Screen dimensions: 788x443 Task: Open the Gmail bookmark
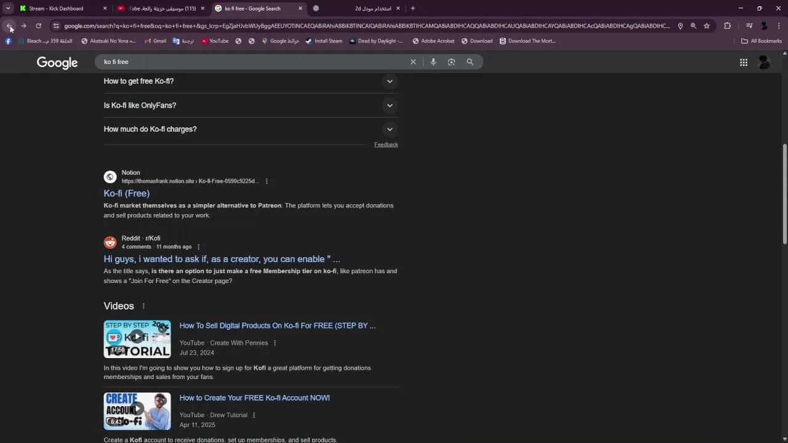pyautogui.click(x=155, y=41)
